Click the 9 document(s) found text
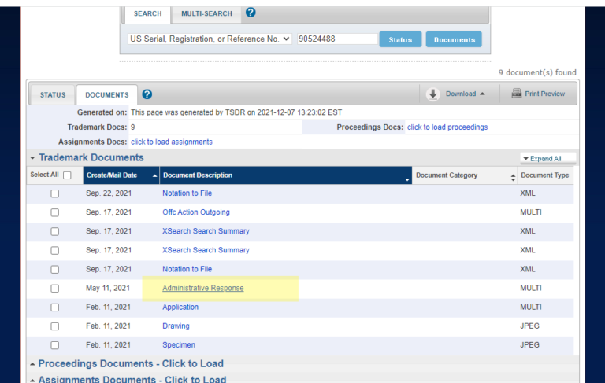605x383 pixels. click(537, 72)
